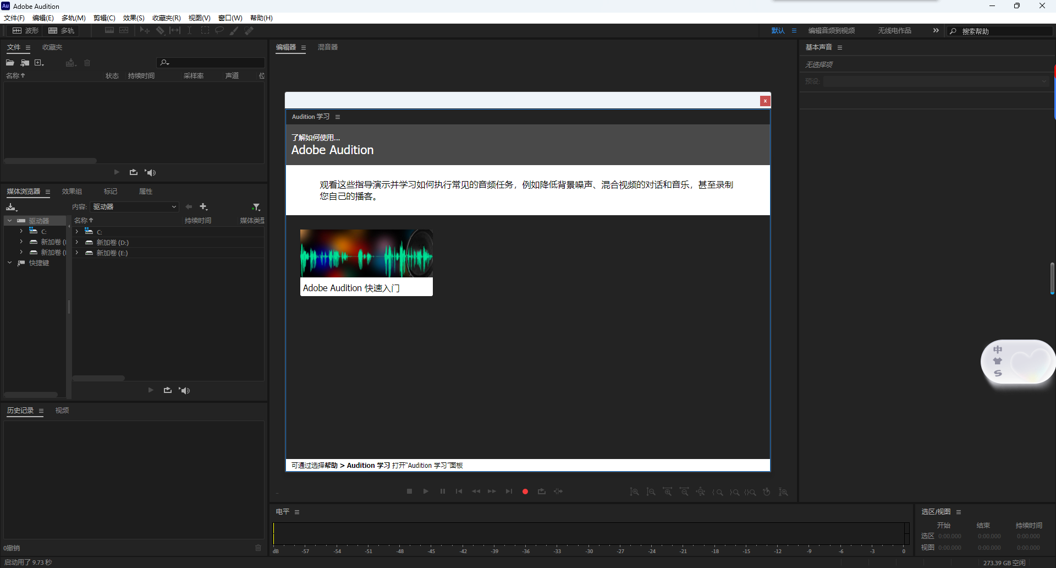1056x568 pixels.
Task: Enable recording with the record button
Action: click(x=525, y=491)
